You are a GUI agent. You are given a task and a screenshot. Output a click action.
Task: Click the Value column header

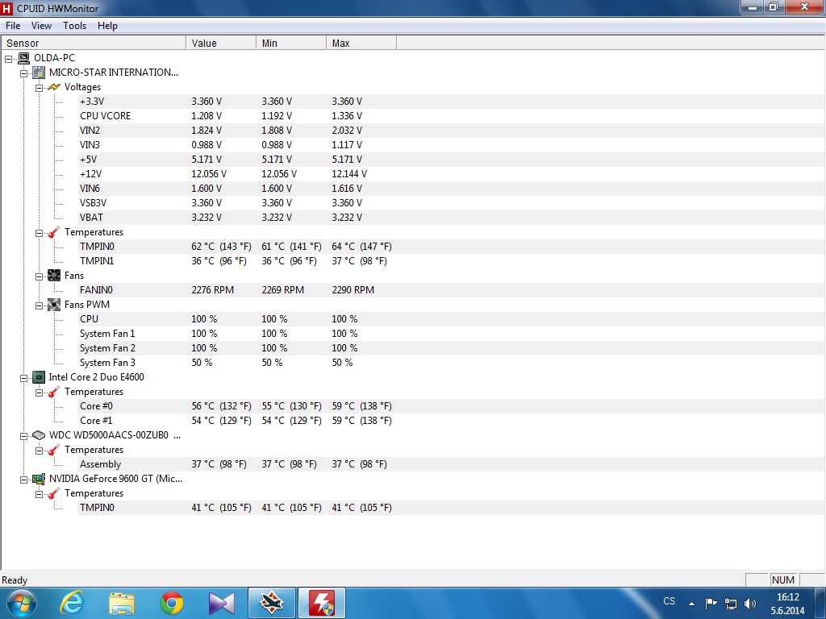[221, 44]
